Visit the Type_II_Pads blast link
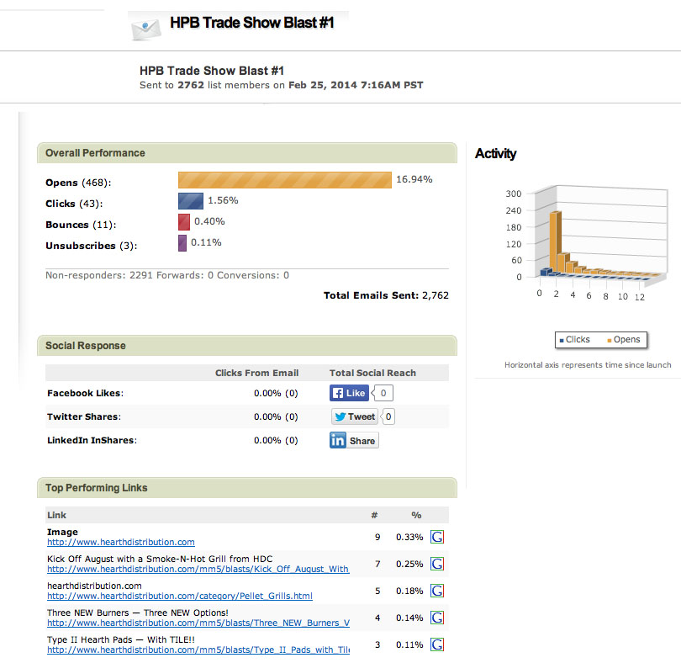The image size is (681, 663). 198,650
